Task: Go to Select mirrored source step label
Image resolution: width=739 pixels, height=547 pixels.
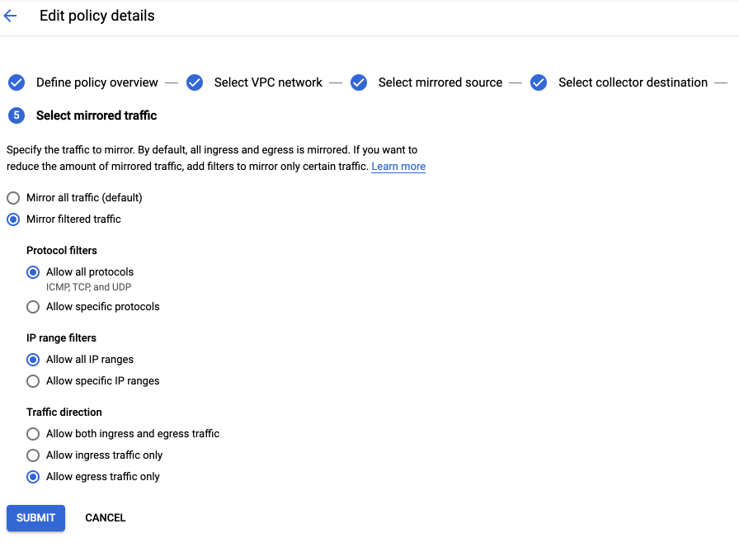Action: (440, 83)
